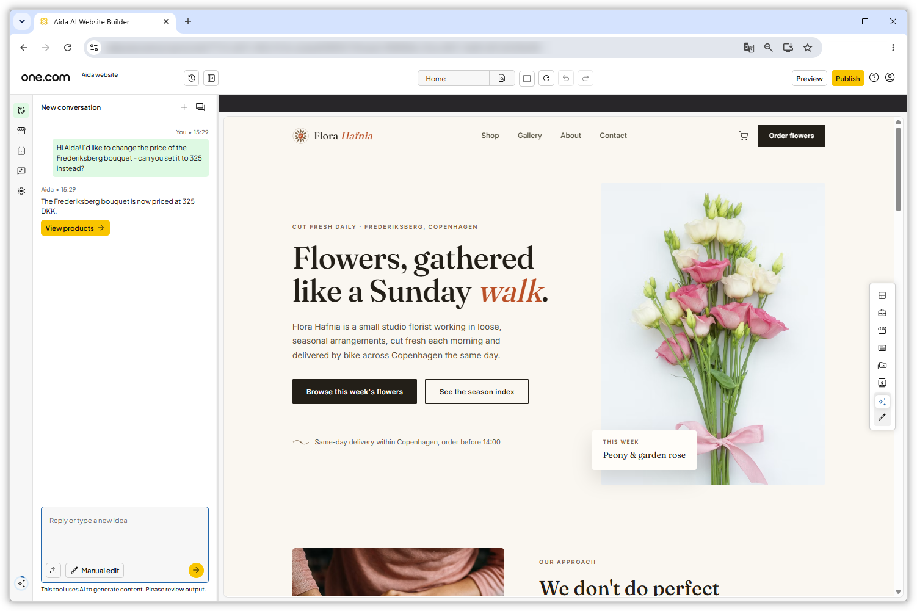Click the Preview button

click(x=810, y=78)
